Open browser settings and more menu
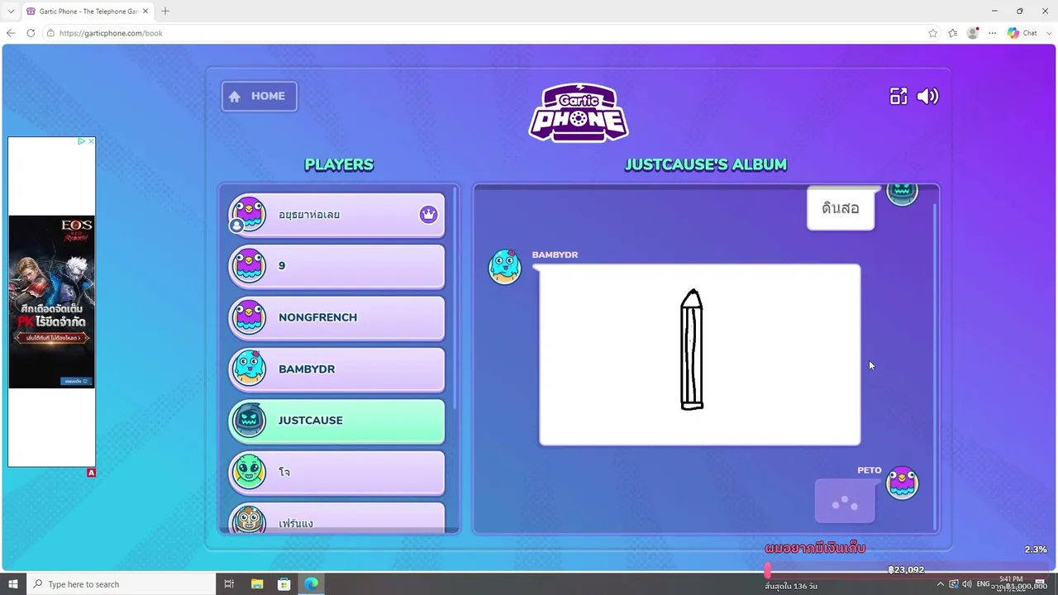 993,33
